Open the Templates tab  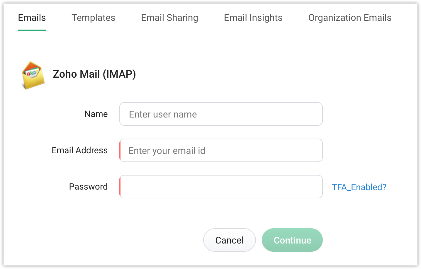[x=94, y=18]
